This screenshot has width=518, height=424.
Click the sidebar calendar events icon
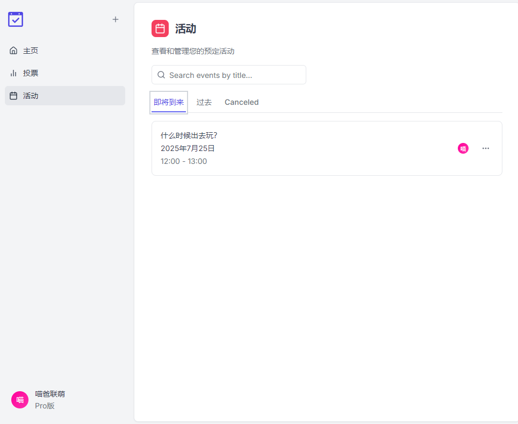(x=13, y=96)
